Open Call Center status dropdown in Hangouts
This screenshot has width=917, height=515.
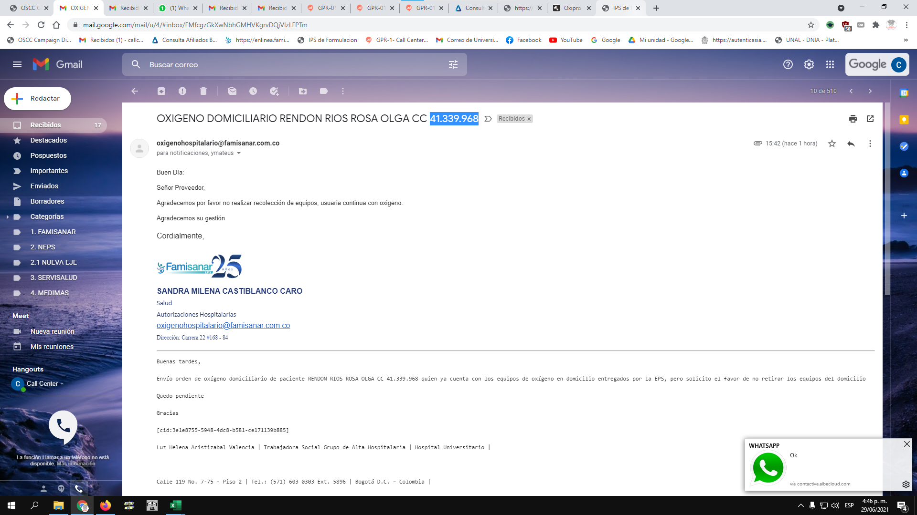(x=62, y=384)
